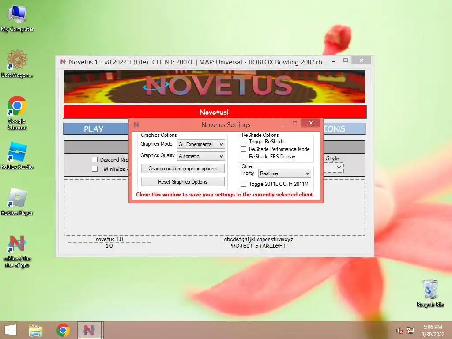Viewport: 452px width, 339px height.
Task: Click the red 'Close this window to save' notice
Action: click(x=225, y=195)
